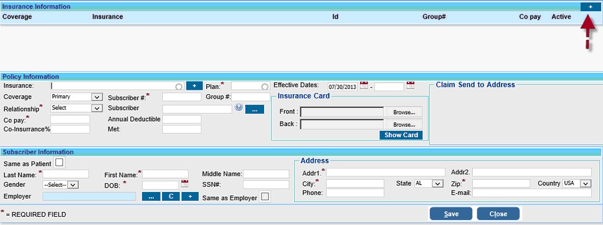Click the Addr1 input field

pyautogui.click(x=386, y=172)
